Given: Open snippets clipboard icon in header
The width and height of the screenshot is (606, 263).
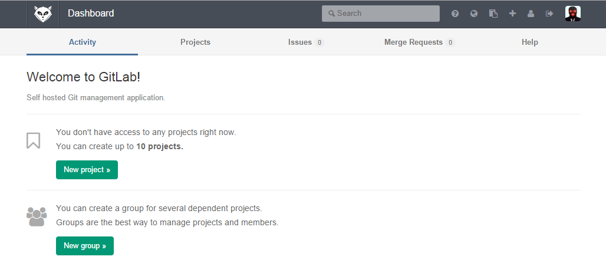Looking at the screenshot, I should 493,14.
